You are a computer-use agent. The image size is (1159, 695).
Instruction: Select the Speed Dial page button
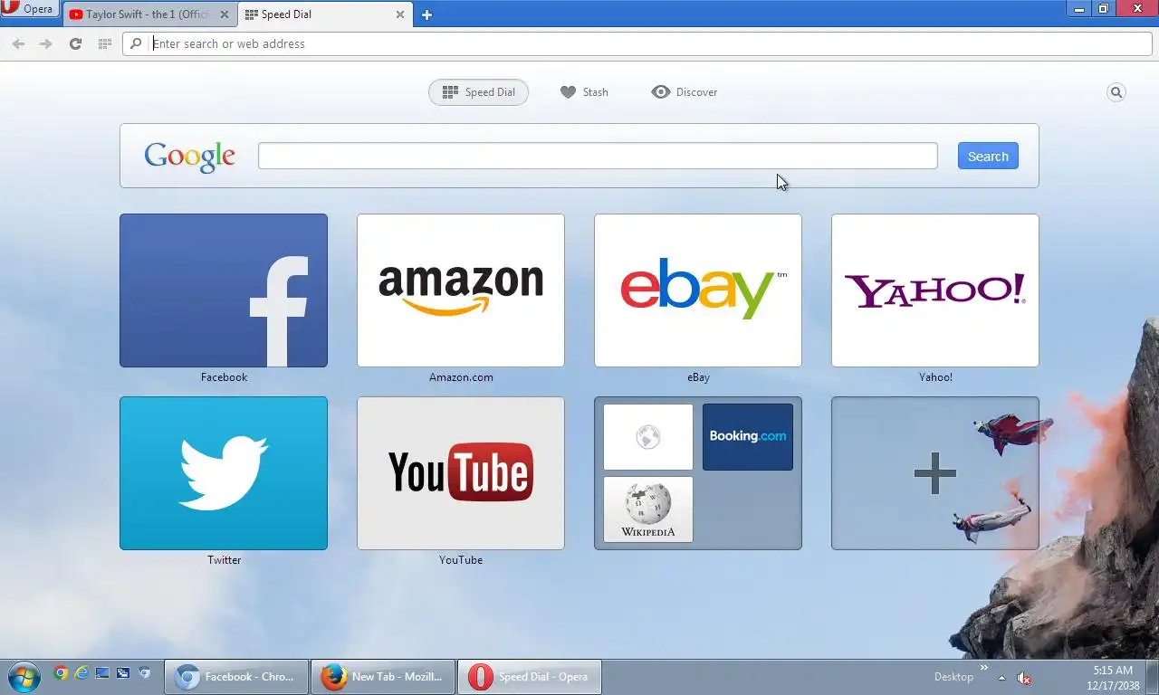click(x=478, y=92)
